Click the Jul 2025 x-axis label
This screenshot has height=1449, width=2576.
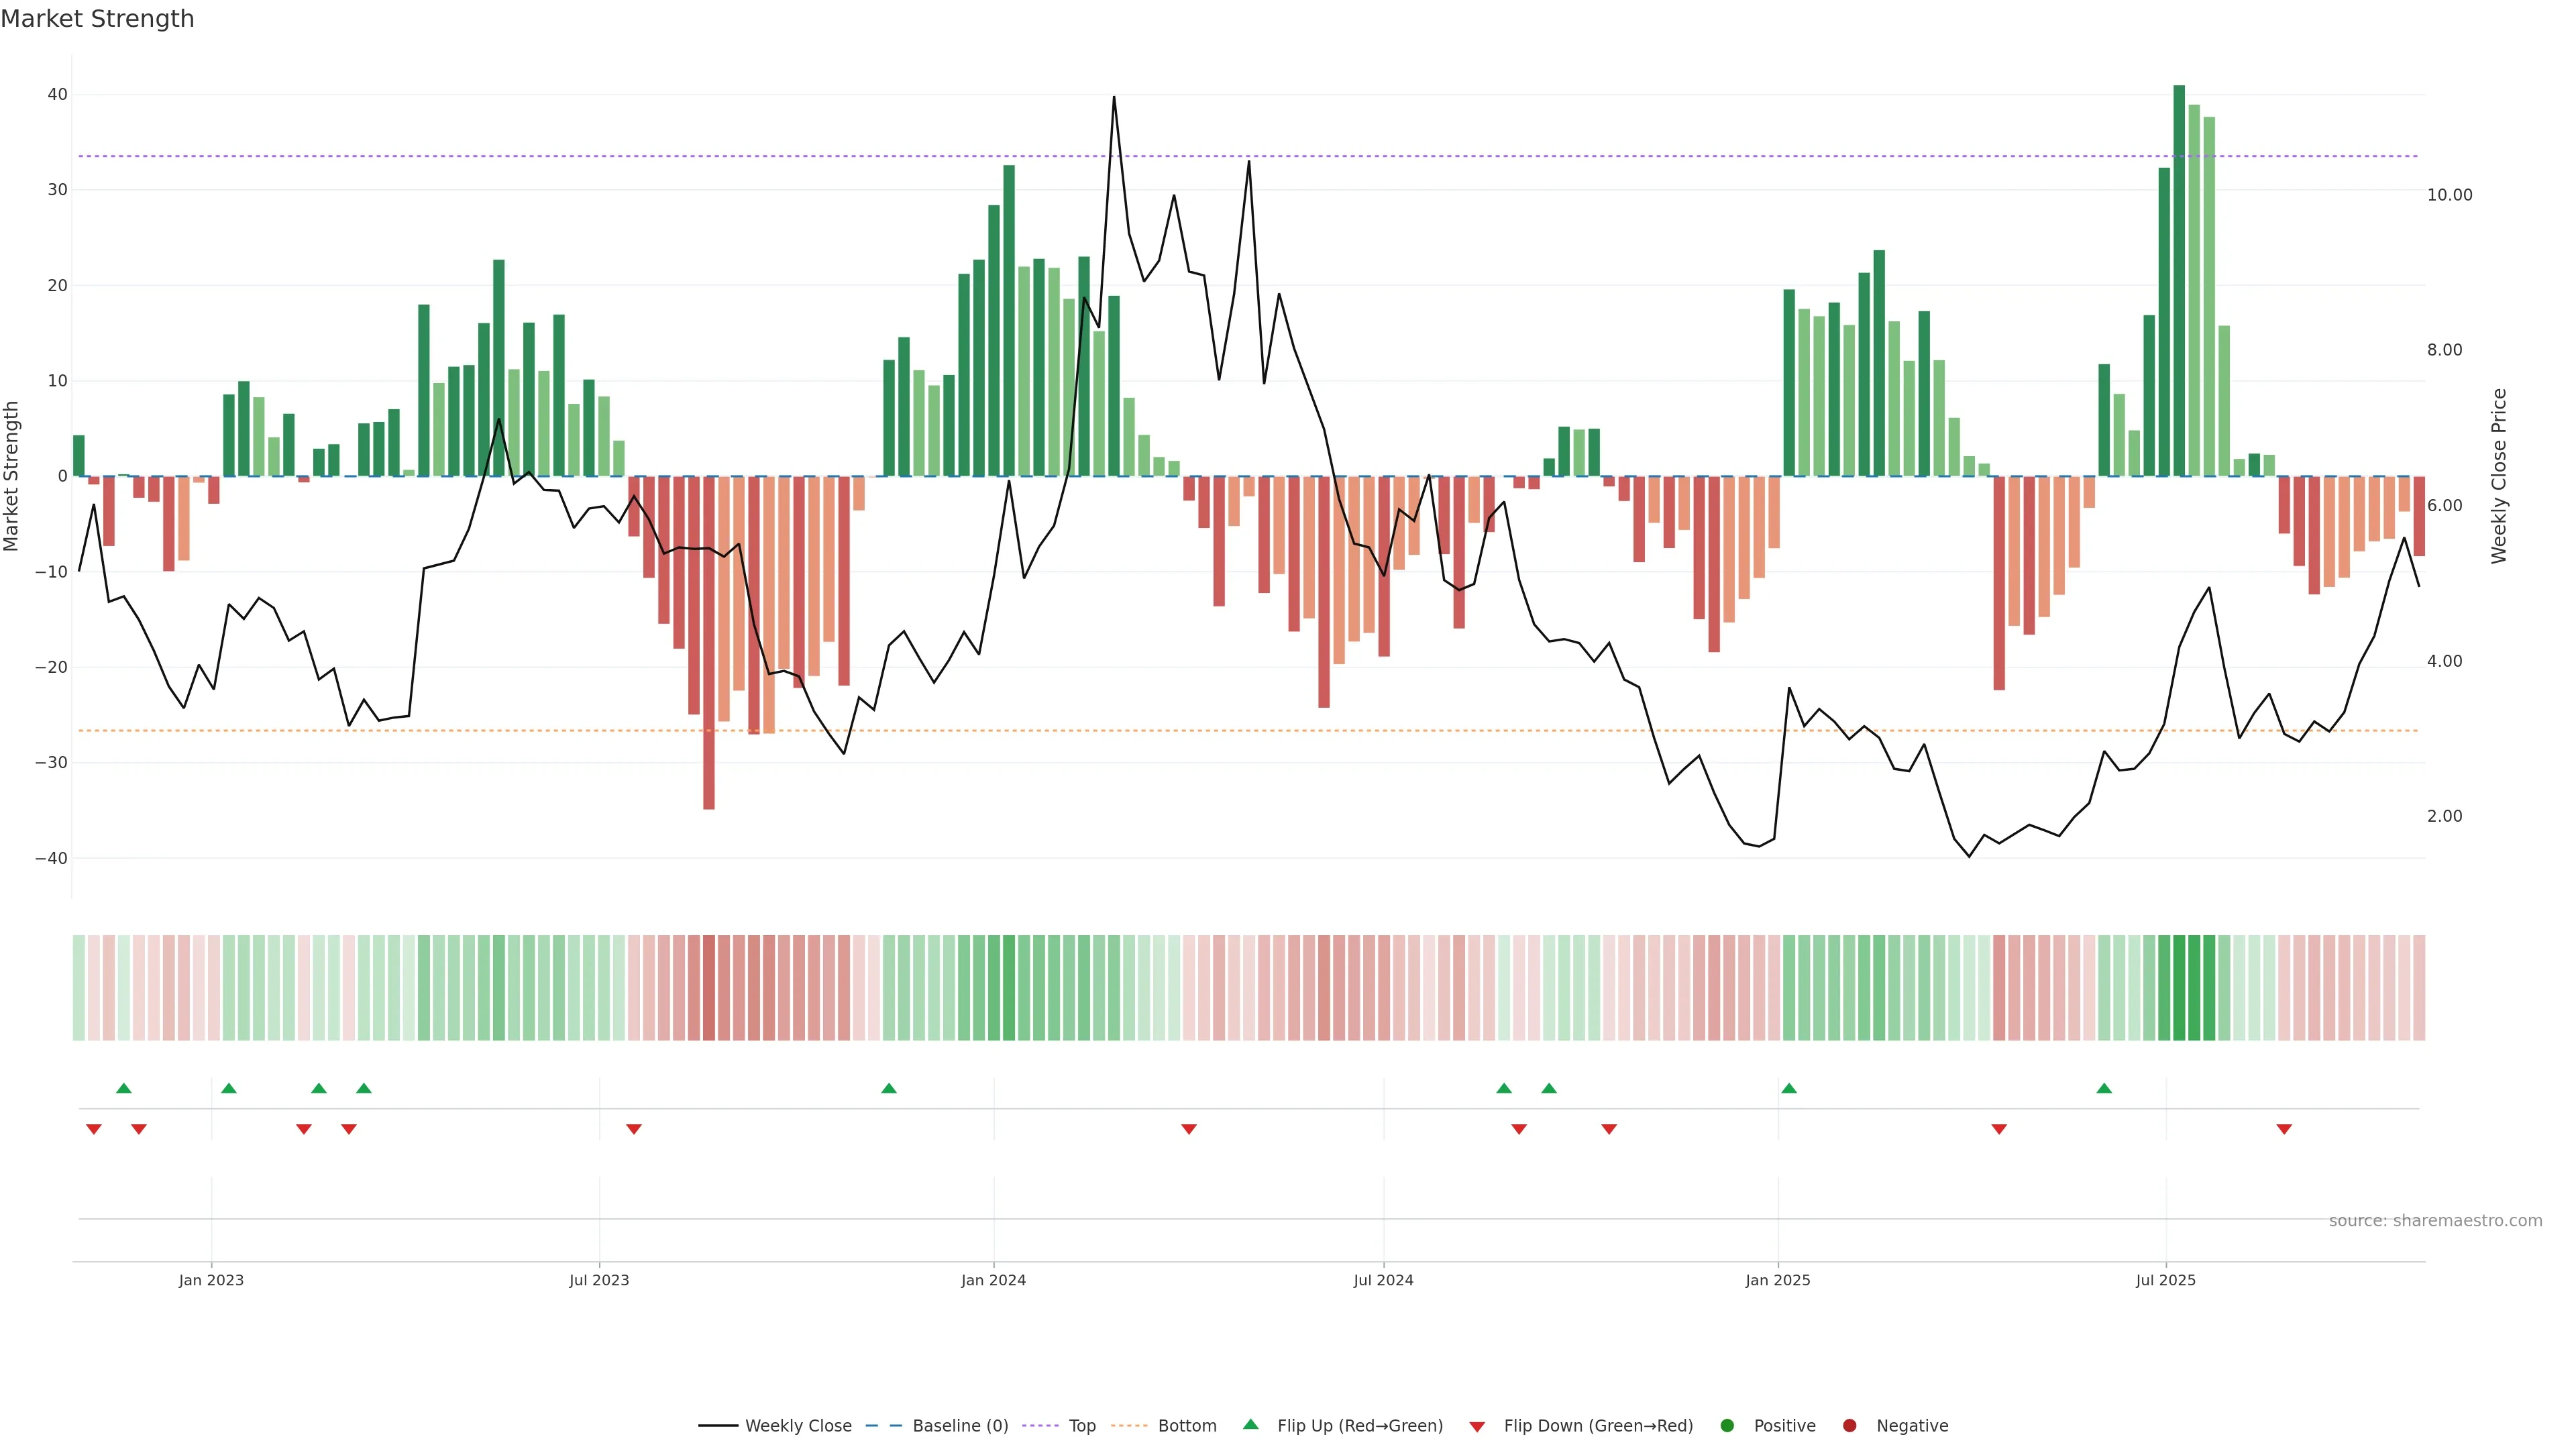(x=2166, y=1280)
